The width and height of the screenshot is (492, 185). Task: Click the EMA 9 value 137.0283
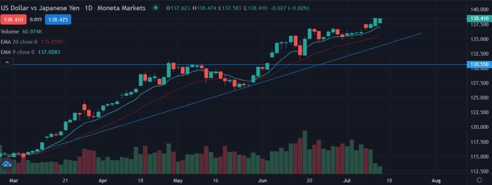pos(49,51)
